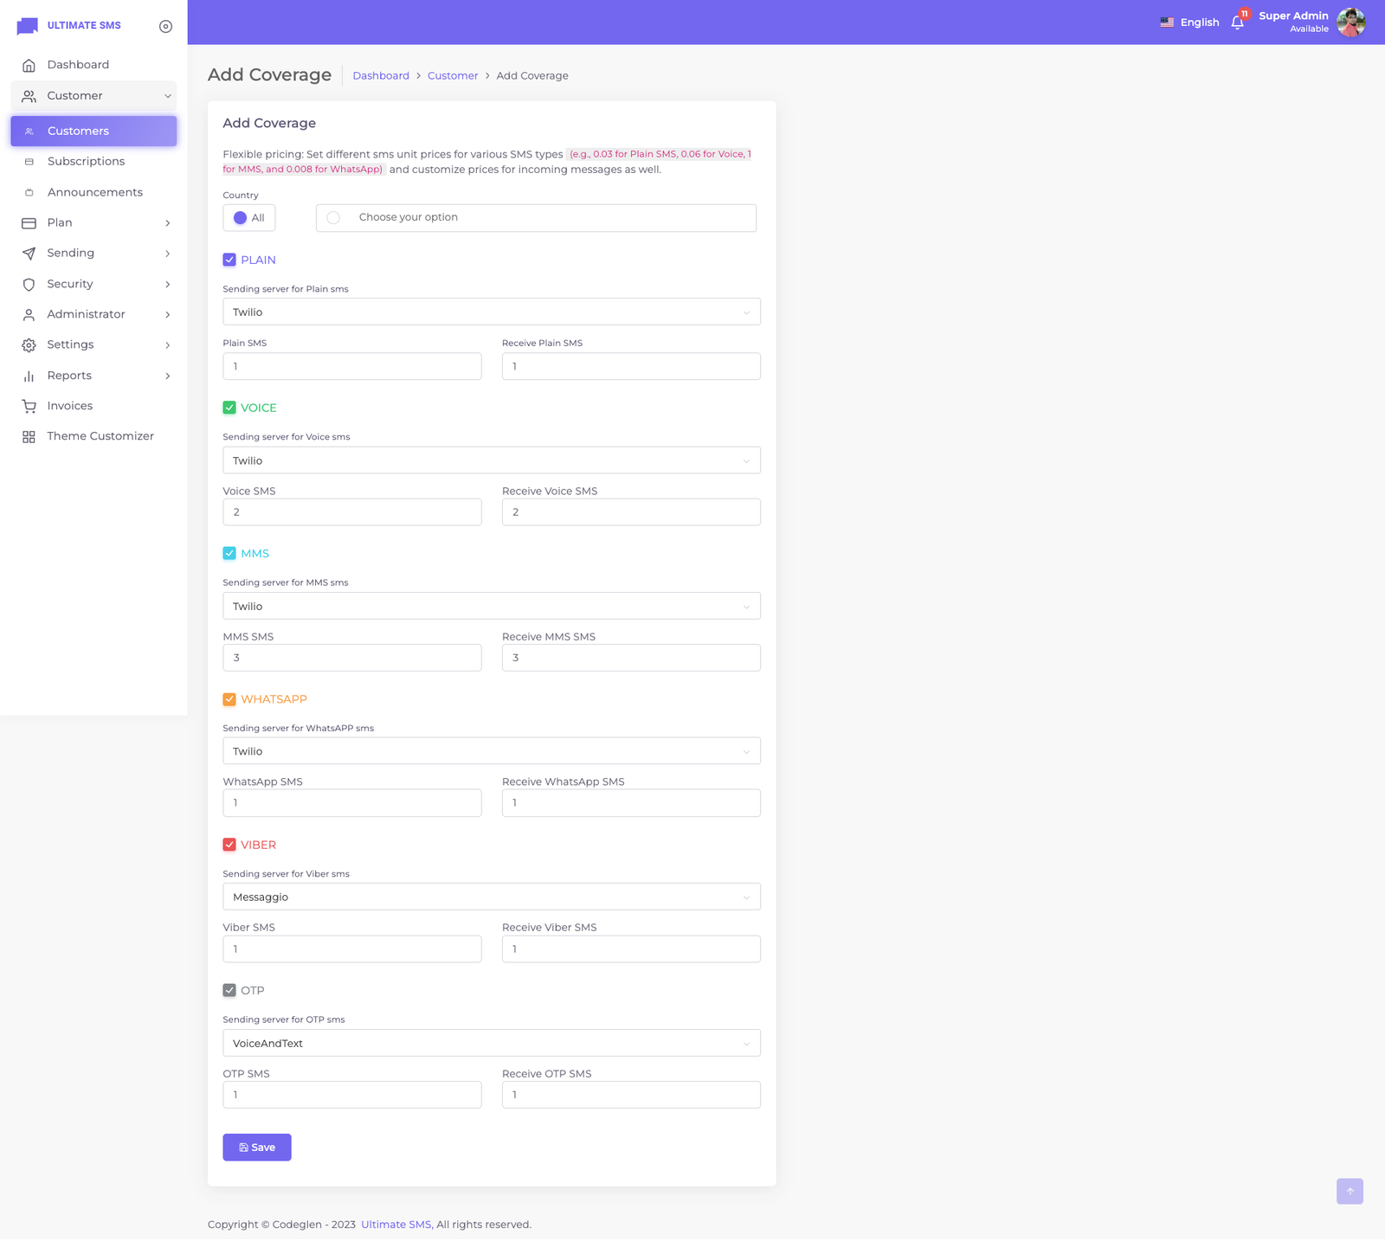Open Subscriptions in the sidebar
The width and height of the screenshot is (1385, 1241).
[x=86, y=162]
